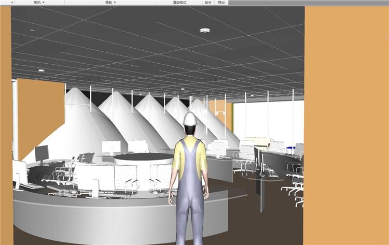Open the 相机 (Camera) panel dropdown
Viewport: 389px width, 245px height.
click(x=39, y=3)
